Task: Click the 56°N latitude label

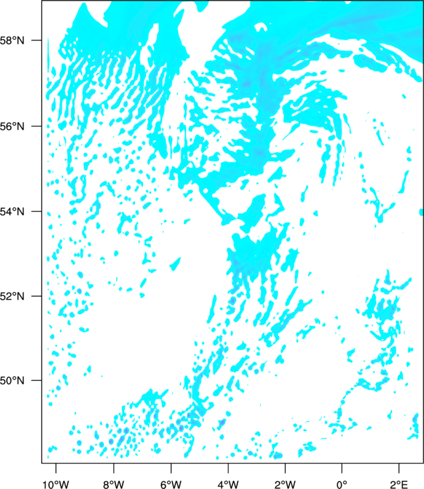Action: point(12,126)
